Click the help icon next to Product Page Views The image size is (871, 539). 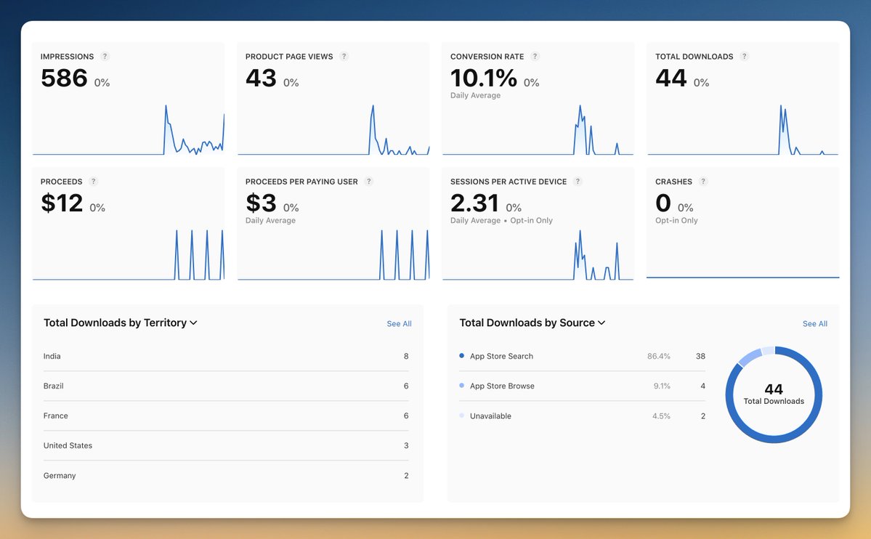[344, 56]
